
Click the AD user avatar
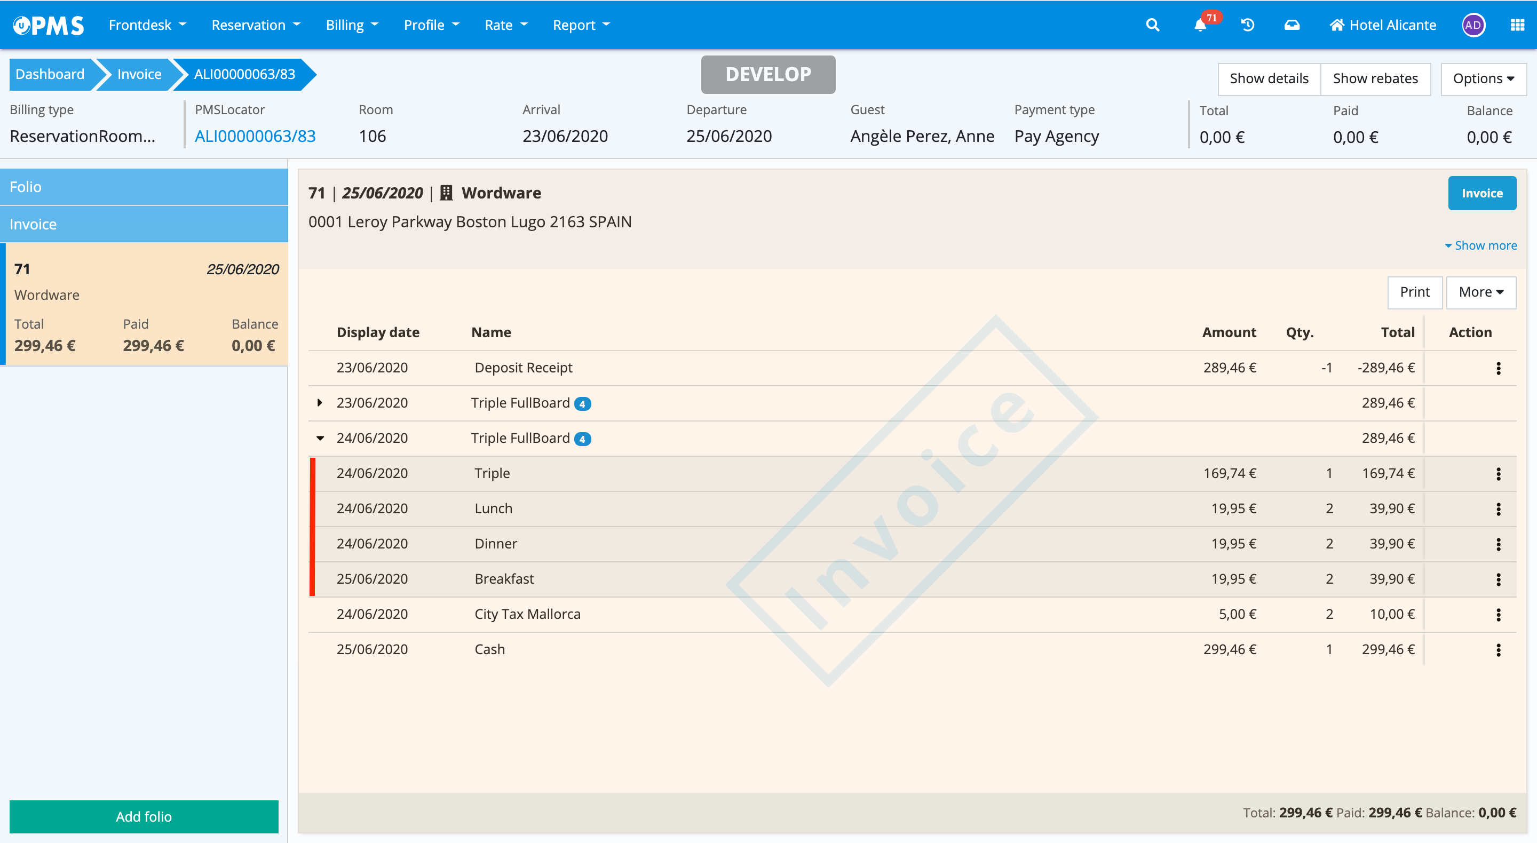click(1473, 25)
